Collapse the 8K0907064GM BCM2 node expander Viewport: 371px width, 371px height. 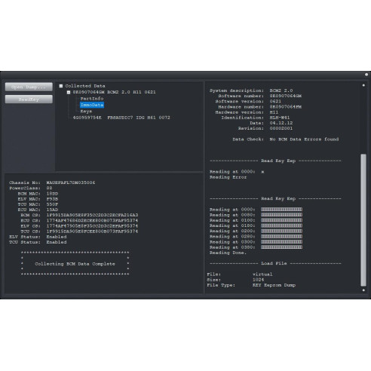(69, 92)
